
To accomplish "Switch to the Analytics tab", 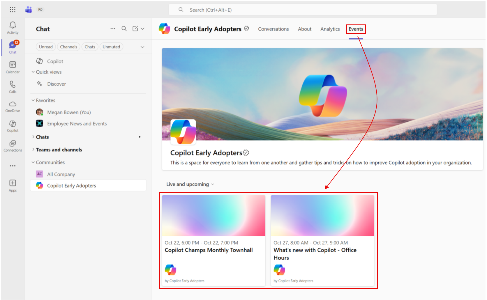I will tap(330, 29).
